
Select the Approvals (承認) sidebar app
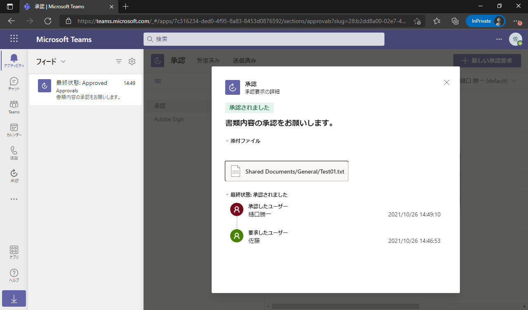14,176
